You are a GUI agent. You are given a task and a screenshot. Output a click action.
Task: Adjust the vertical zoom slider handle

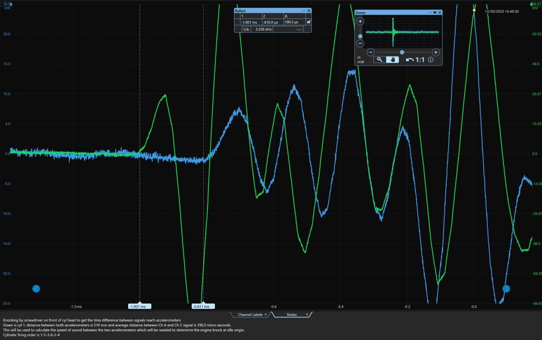360,36
